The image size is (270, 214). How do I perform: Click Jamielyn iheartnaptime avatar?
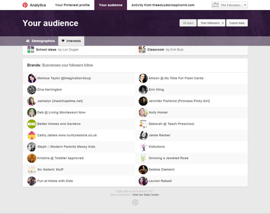tap(31, 101)
